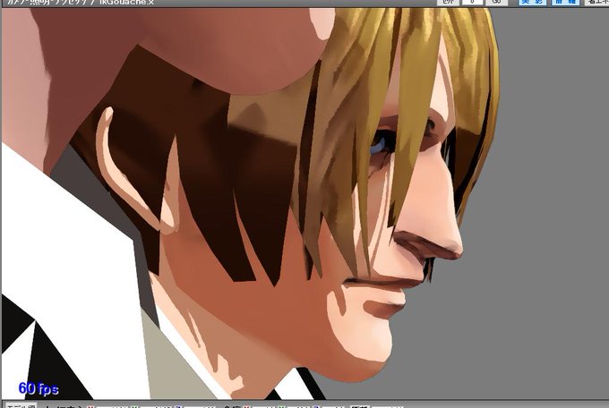Click the "60 fps" counter text
The width and height of the screenshot is (609, 408).
point(39,388)
